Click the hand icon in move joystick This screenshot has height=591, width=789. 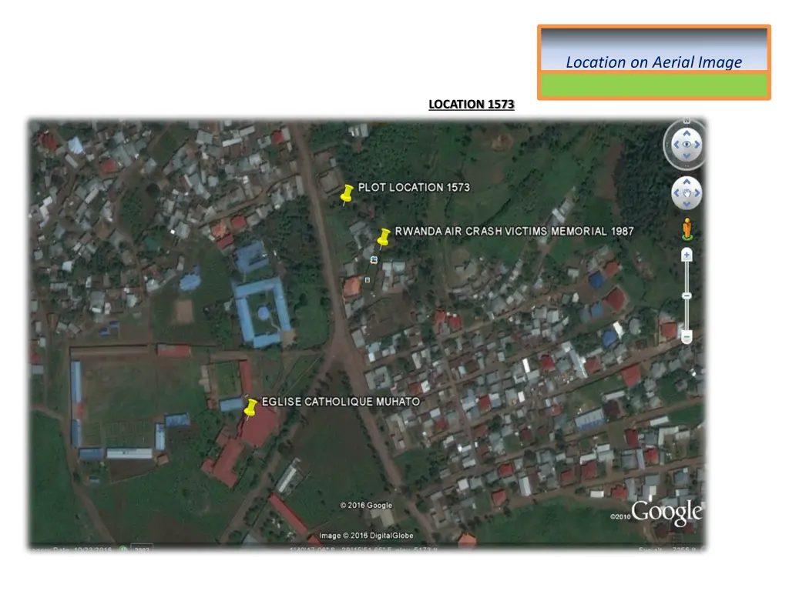pos(687,193)
